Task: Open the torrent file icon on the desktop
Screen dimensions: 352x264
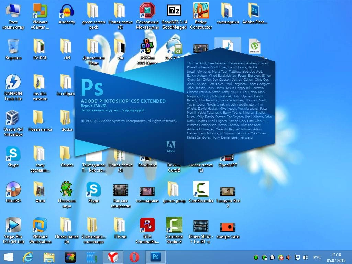Action: pos(255,46)
